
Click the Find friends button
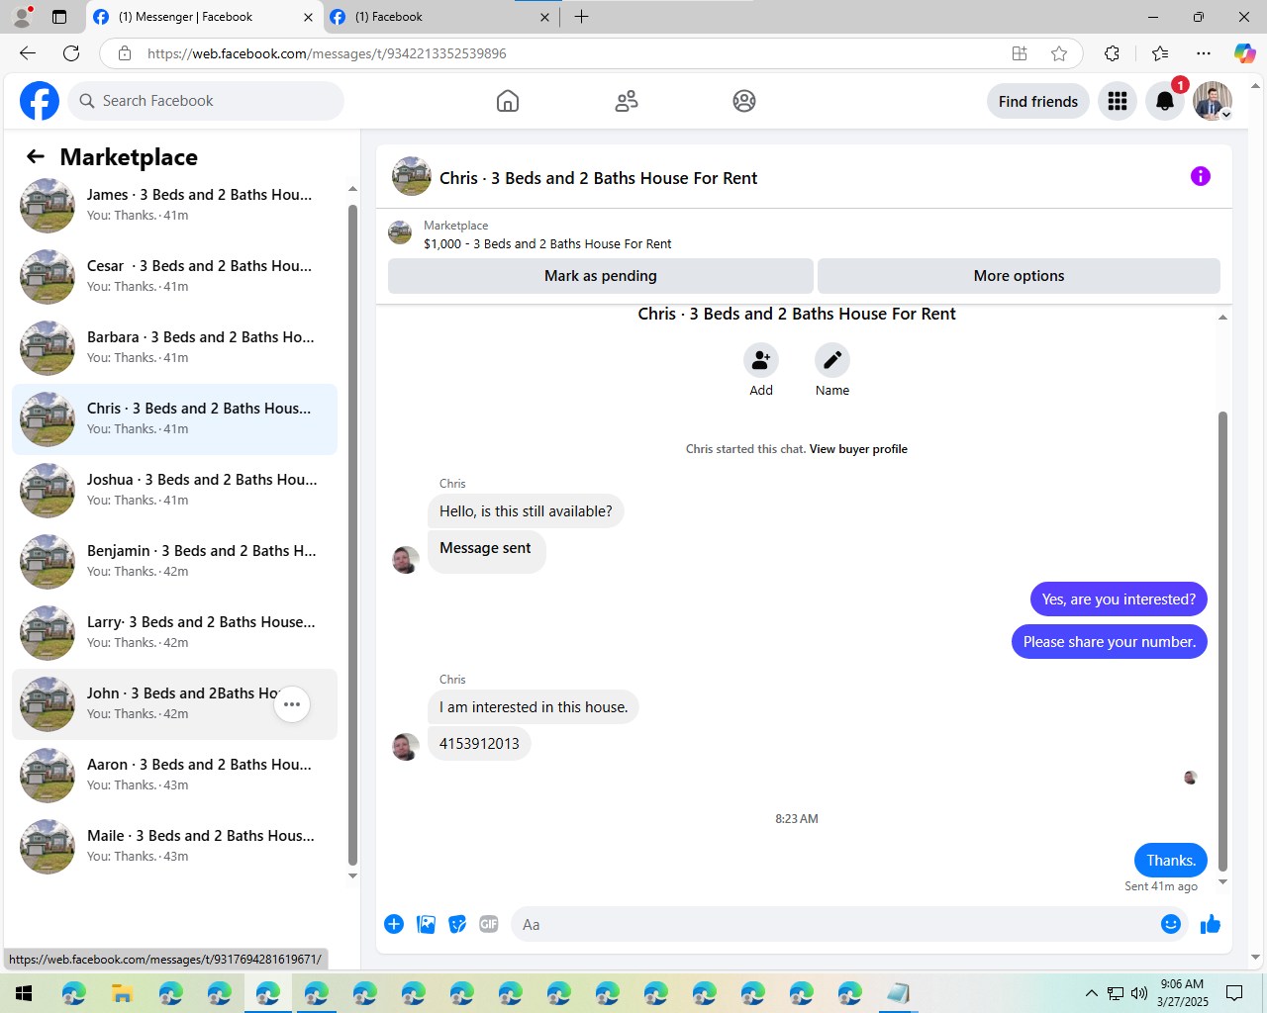click(x=1038, y=101)
